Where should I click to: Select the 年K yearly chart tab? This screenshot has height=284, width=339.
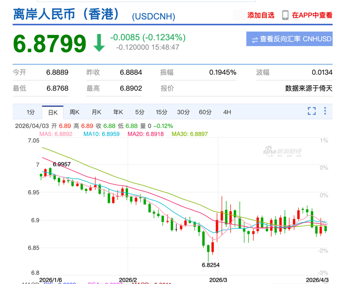118,112
